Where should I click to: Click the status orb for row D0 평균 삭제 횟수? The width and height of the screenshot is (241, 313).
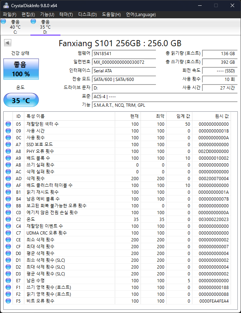coord(8,253)
